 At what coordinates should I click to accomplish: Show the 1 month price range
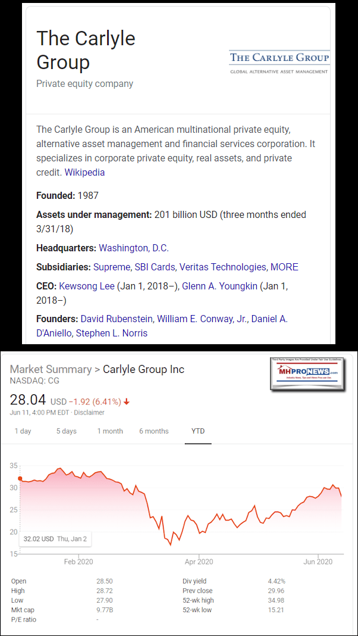pyautogui.click(x=110, y=431)
